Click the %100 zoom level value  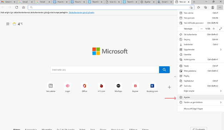pyautogui.click(x=208, y=29)
